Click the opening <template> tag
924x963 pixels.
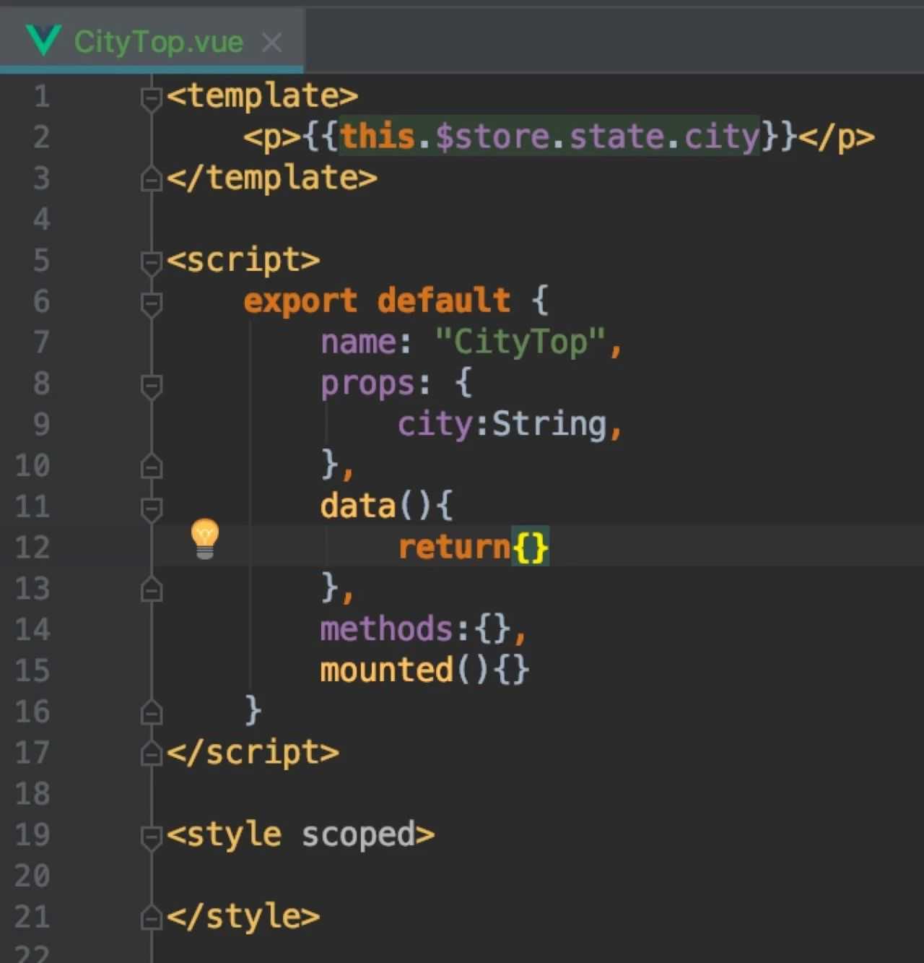tap(263, 95)
